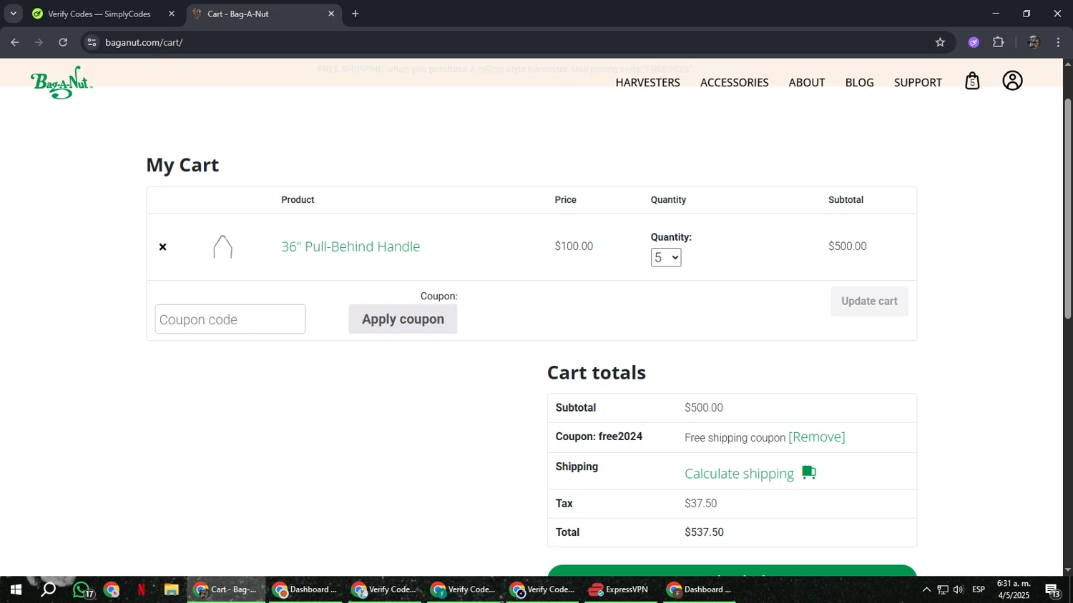
Task: Open a new browser tab
Action: (356, 14)
